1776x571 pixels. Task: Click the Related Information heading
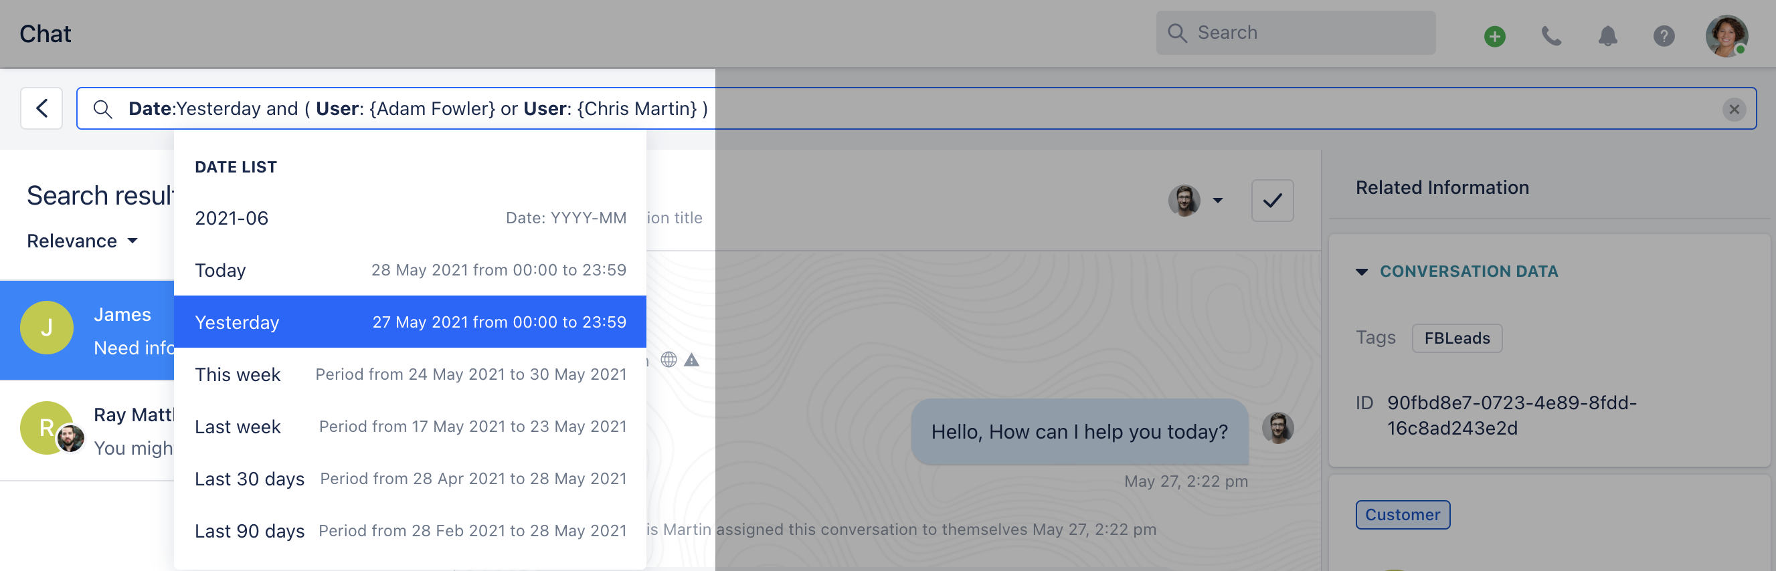point(1441,187)
